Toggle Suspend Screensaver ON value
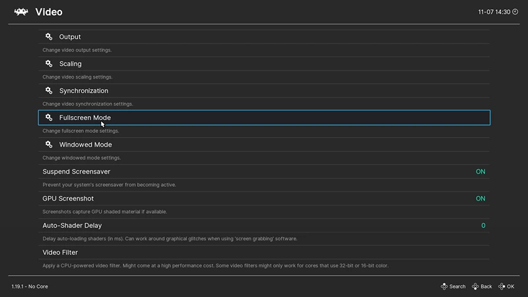The width and height of the screenshot is (528, 297). point(480,172)
